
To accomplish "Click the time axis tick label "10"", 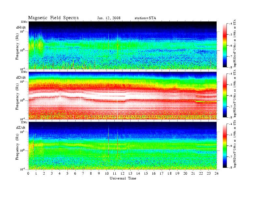I will coord(107,173).
